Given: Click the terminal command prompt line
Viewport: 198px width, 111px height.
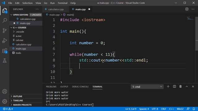Looking at the screenshot, I should tap(70, 105).
